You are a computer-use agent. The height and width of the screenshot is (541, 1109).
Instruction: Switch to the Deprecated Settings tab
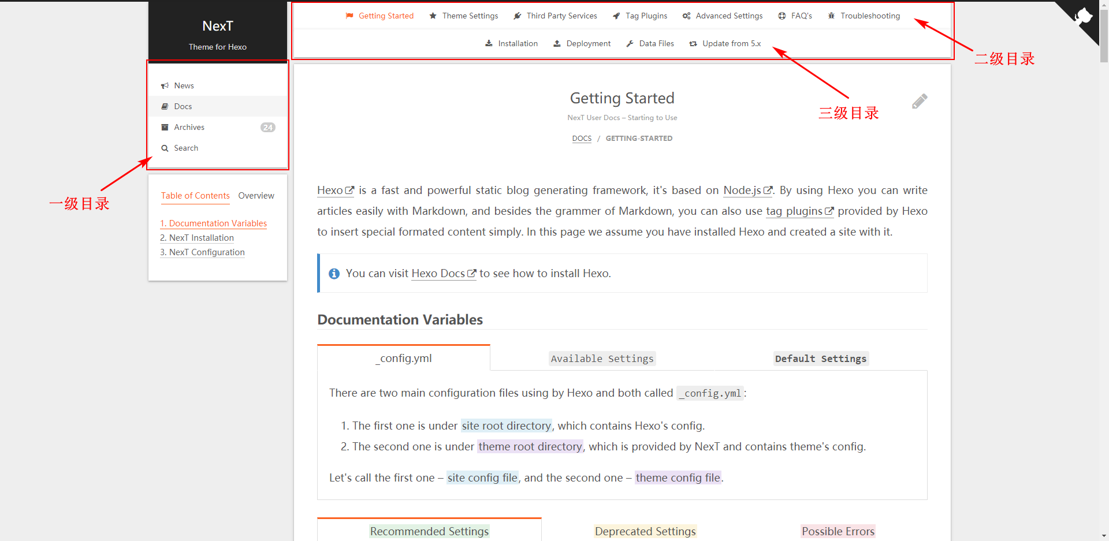645,531
